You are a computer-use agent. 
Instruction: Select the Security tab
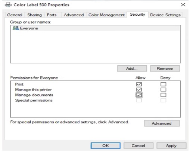coord(137,15)
